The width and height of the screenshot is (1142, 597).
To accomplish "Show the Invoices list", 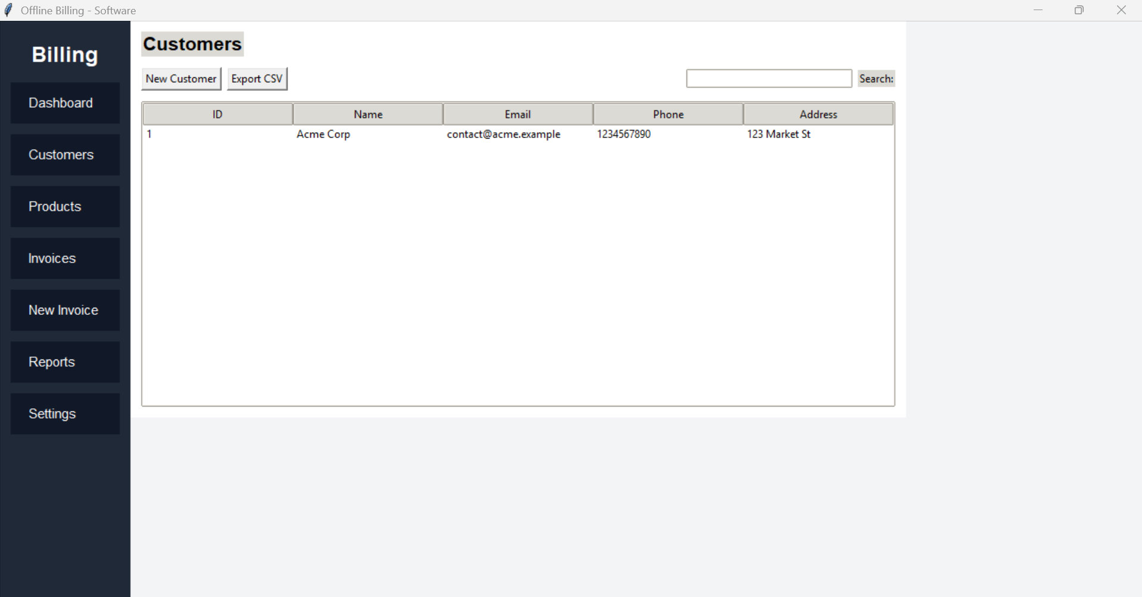I will point(65,258).
